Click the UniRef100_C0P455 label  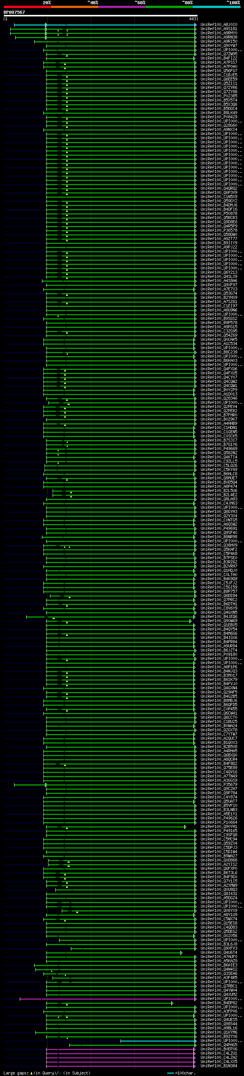click(x=218, y=709)
